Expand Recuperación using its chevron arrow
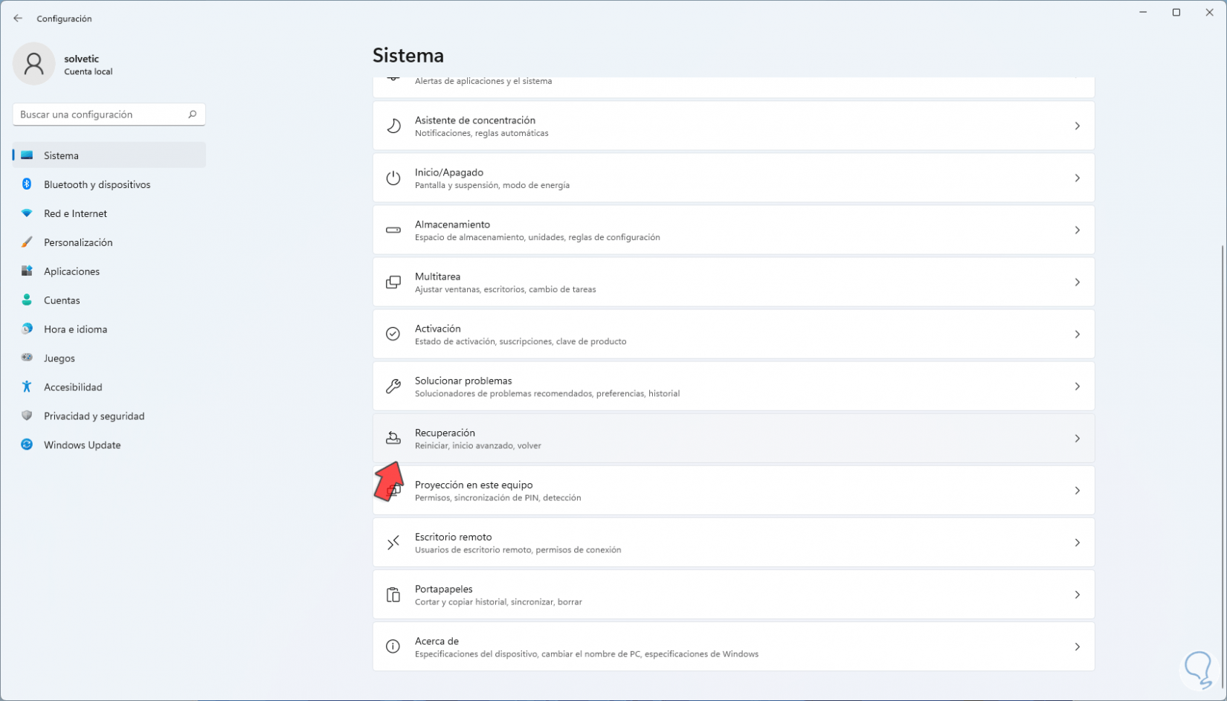This screenshot has height=701, width=1227. click(1077, 439)
